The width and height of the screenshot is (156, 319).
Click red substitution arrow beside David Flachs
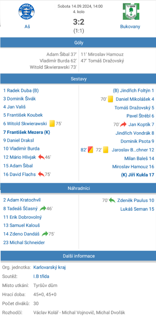click(x=41, y=174)
